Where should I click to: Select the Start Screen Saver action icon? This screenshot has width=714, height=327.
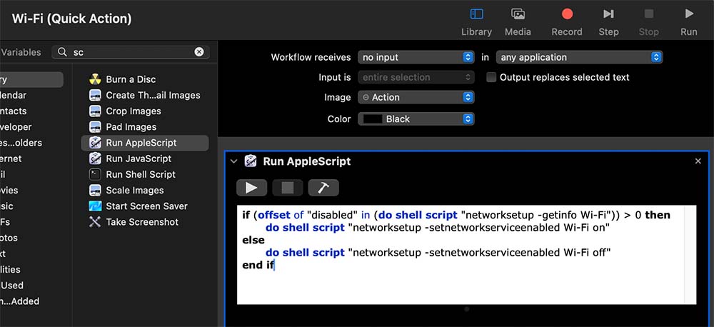[x=95, y=206]
